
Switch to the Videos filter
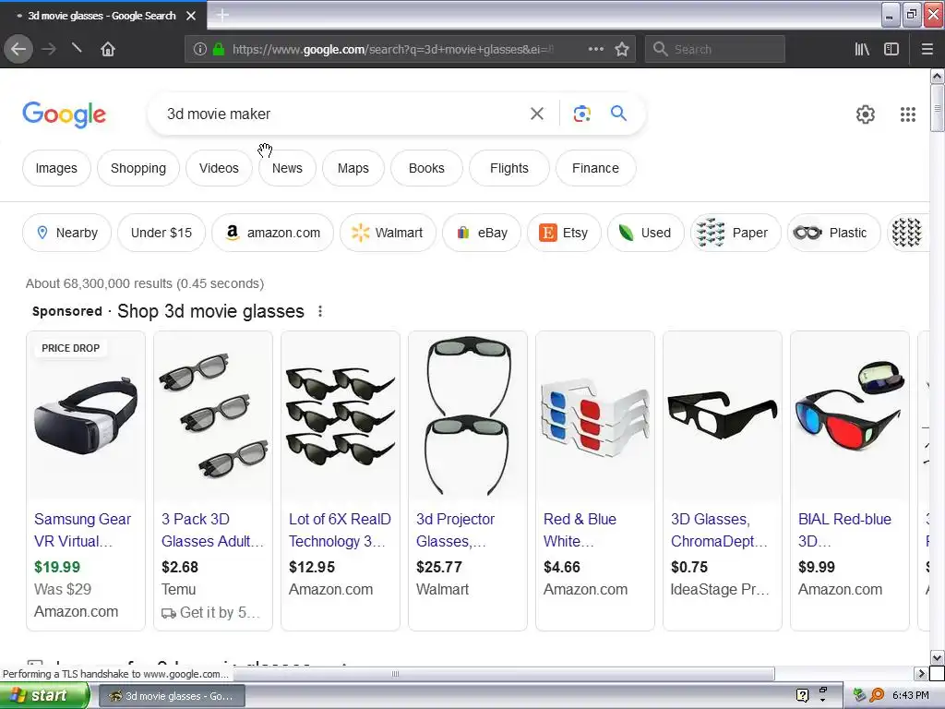click(x=219, y=168)
